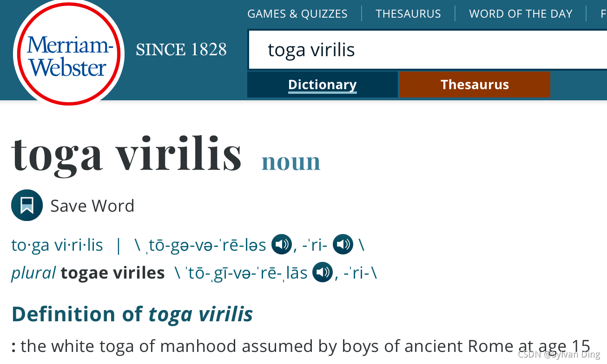Play the first pronunciation audio for toga virilis
Screen dimensions: 607x364
282,245
